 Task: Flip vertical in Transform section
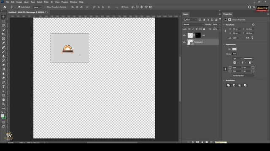pos(252,38)
